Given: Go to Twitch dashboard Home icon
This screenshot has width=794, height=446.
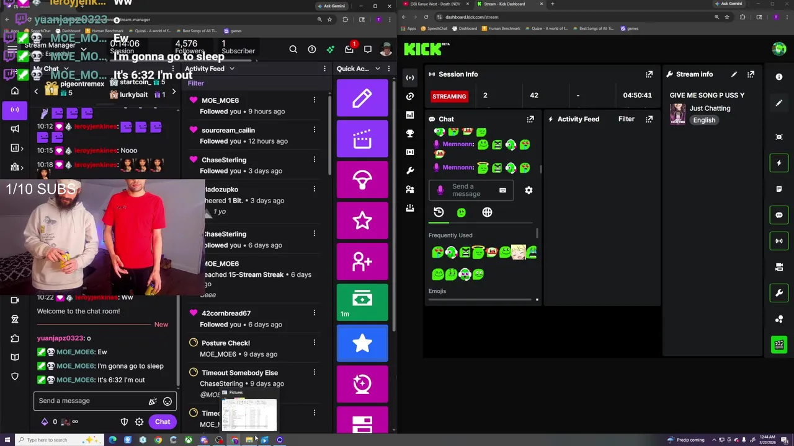Looking at the screenshot, I should (15, 91).
